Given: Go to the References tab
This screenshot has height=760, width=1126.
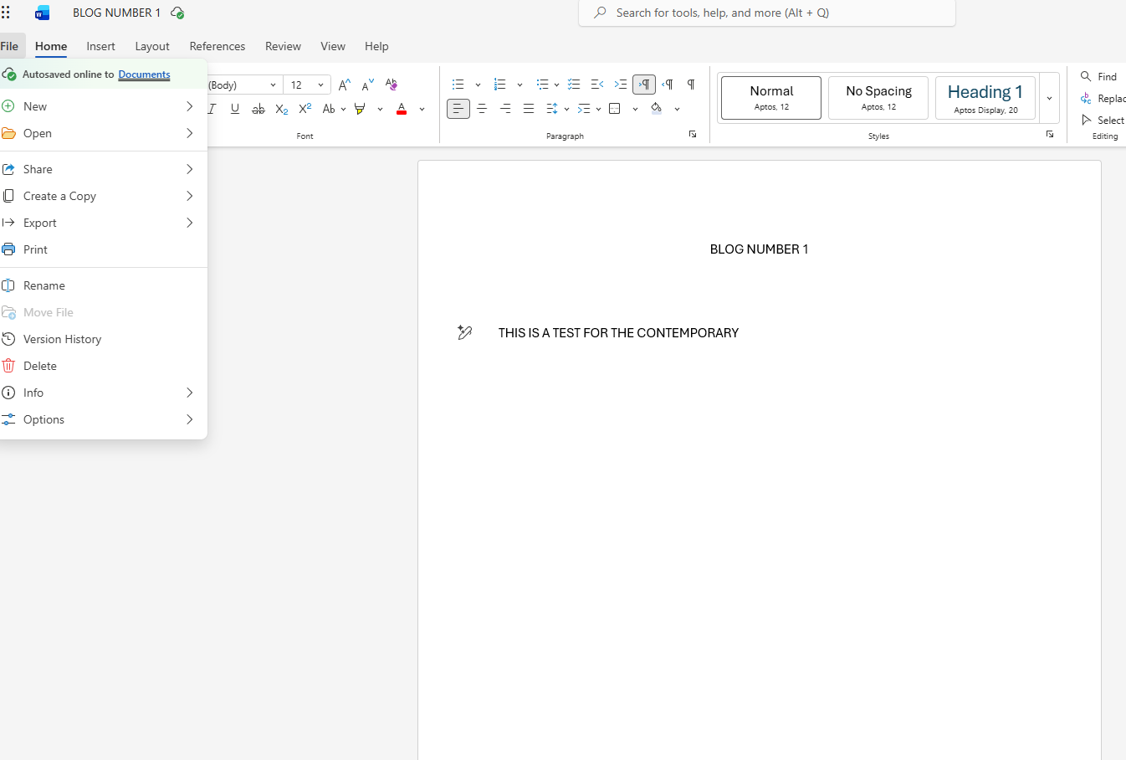Looking at the screenshot, I should [x=218, y=46].
